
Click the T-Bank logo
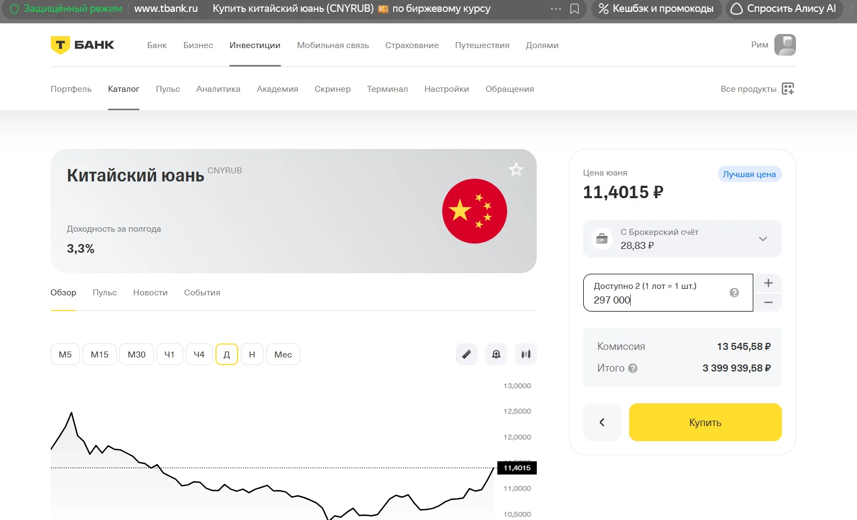(x=82, y=45)
